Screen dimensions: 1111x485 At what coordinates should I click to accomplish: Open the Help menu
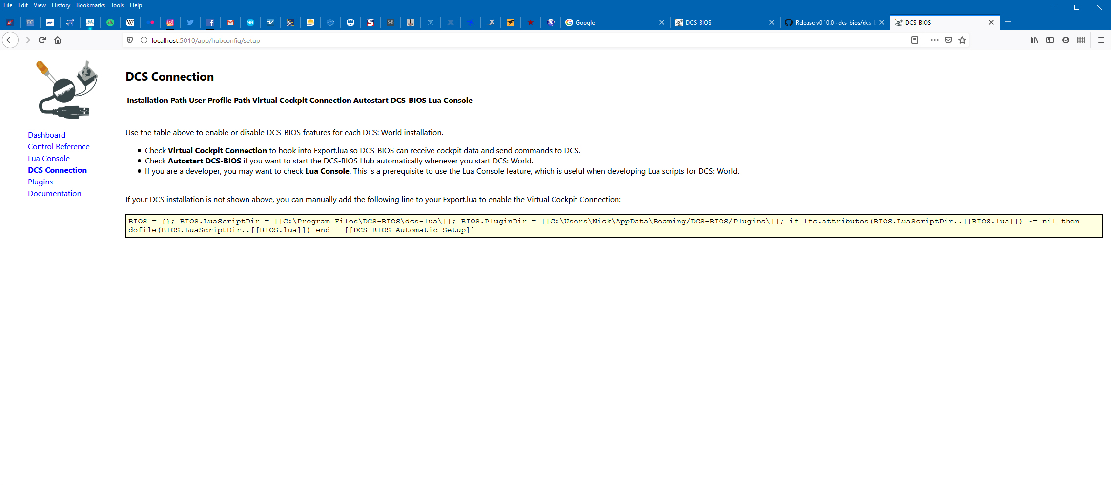(x=136, y=5)
